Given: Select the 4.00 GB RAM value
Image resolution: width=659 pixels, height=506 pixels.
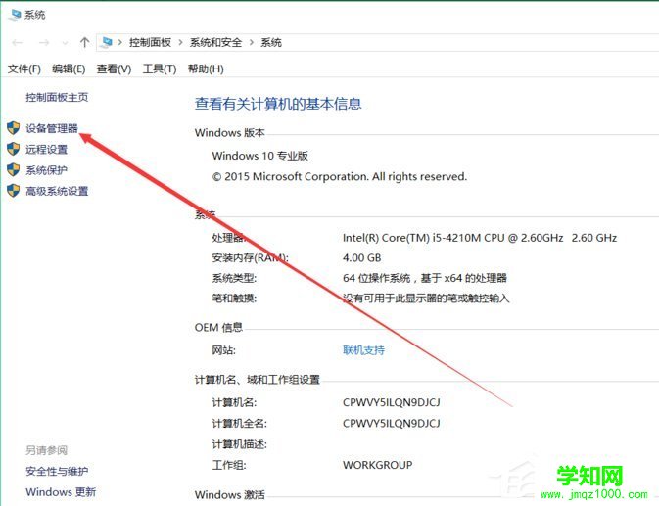Looking at the screenshot, I should click(362, 257).
